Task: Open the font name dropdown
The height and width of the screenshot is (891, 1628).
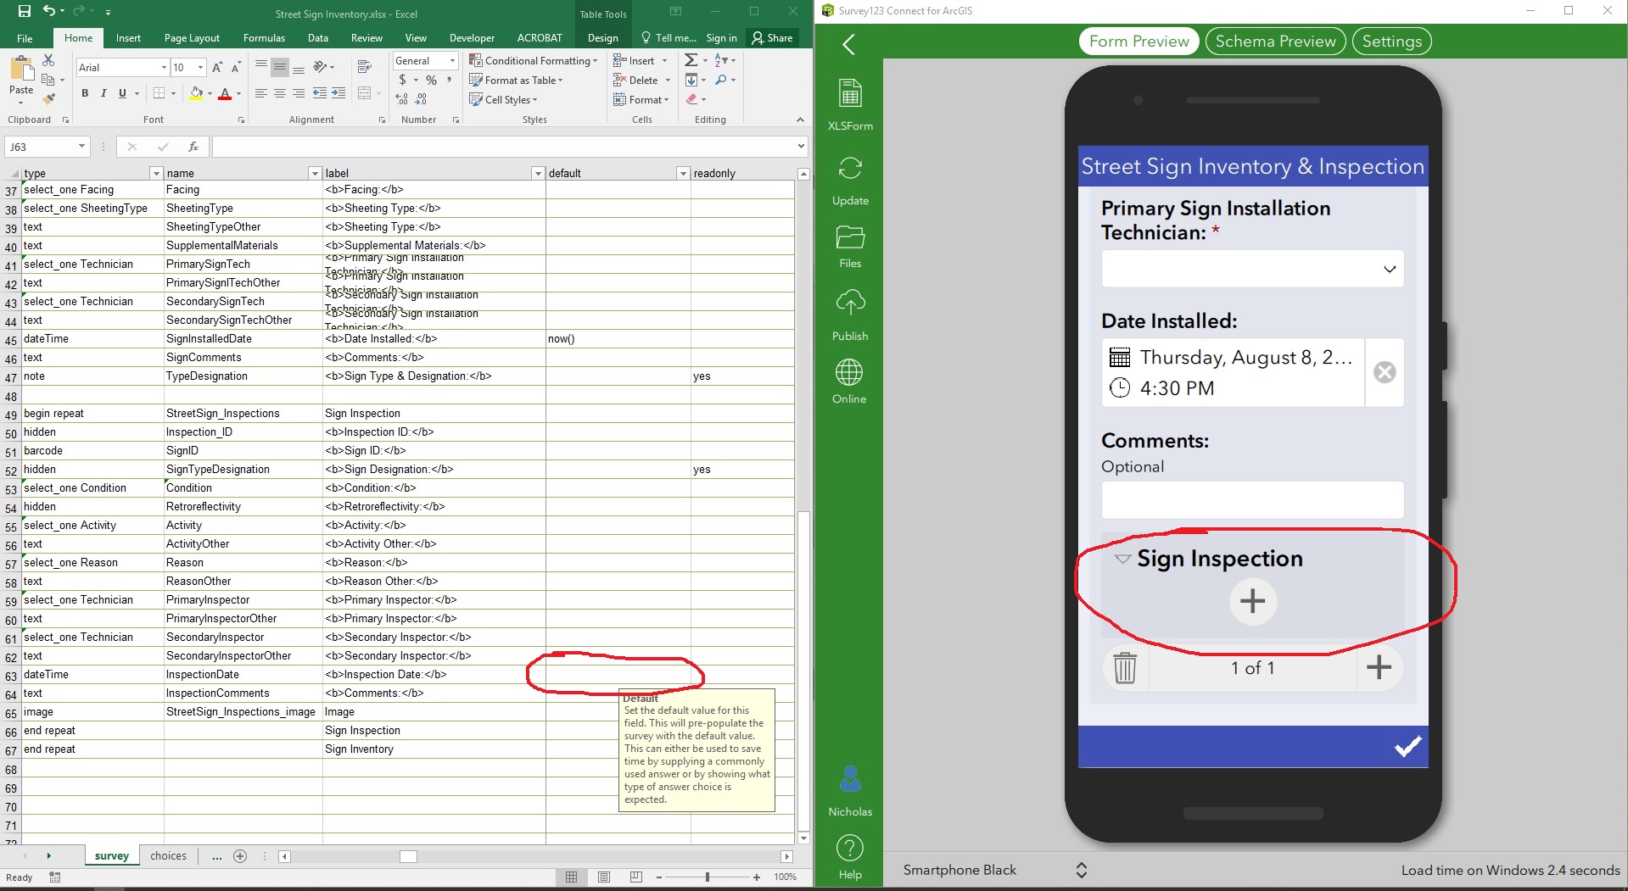Action: [x=164, y=67]
